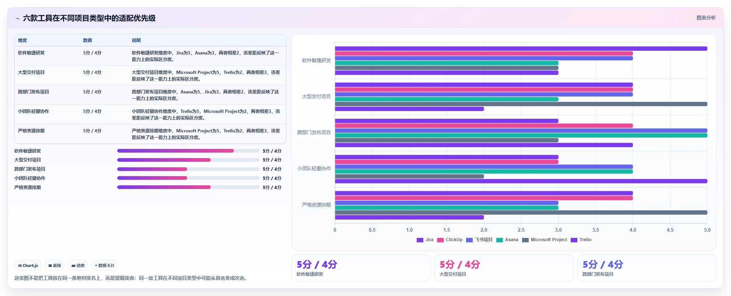
Task: Select the 表格 tag chip
Action: [55, 265]
